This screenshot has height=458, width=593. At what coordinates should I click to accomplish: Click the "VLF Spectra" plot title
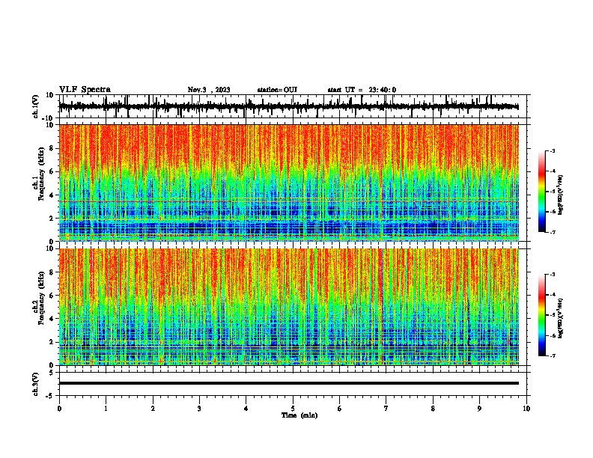[85, 90]
